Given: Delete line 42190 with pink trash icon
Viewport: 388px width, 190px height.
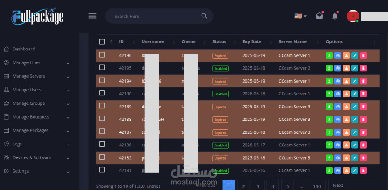Looking at the screenshot, I should click(363, 94).
